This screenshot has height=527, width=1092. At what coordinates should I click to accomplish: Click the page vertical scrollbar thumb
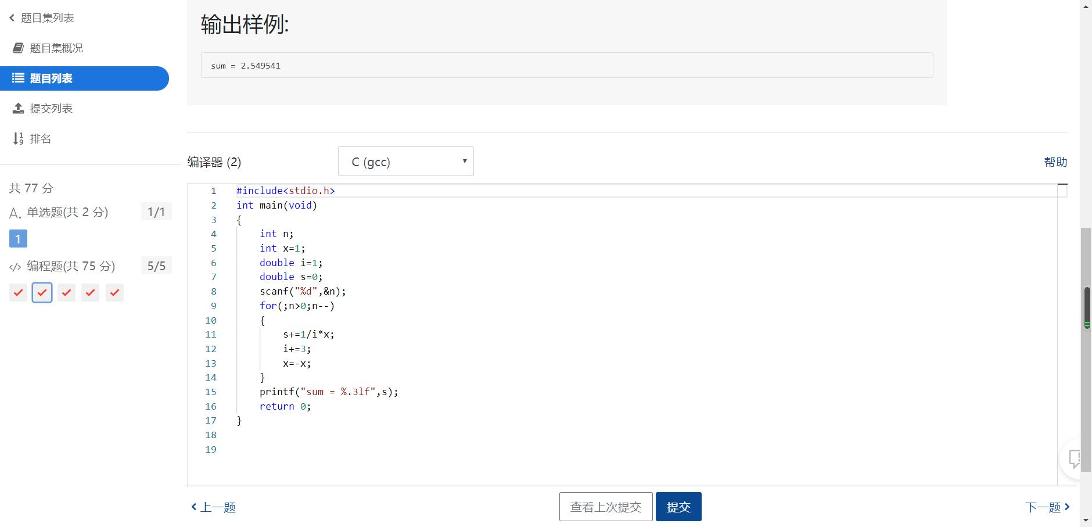(1086, 349)
